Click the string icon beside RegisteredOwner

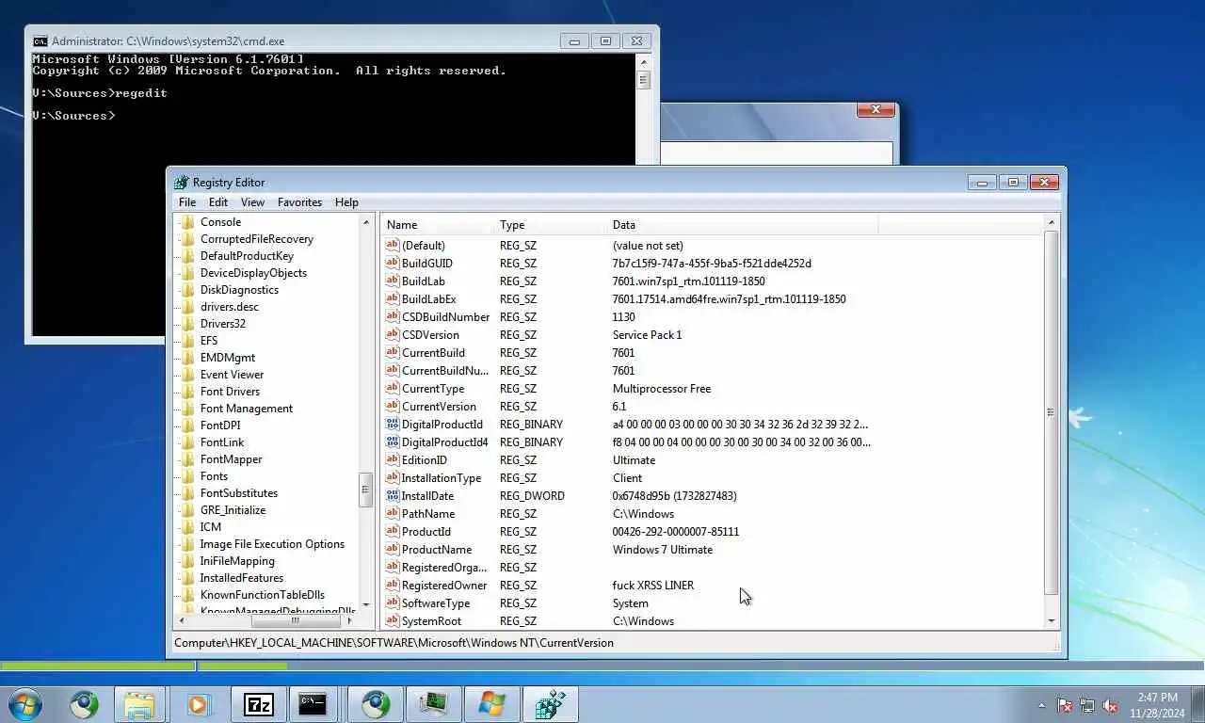click(393, 586)
